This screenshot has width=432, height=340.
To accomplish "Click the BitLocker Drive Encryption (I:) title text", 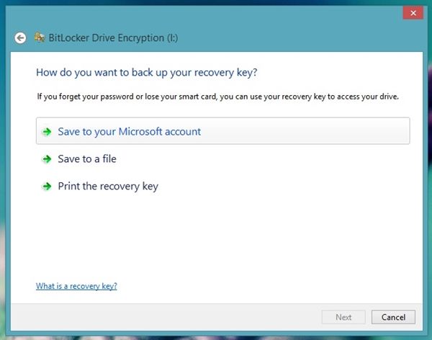I will (x=113, y=37).
